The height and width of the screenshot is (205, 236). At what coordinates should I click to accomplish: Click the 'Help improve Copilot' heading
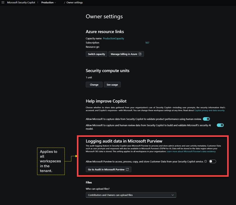106,101
